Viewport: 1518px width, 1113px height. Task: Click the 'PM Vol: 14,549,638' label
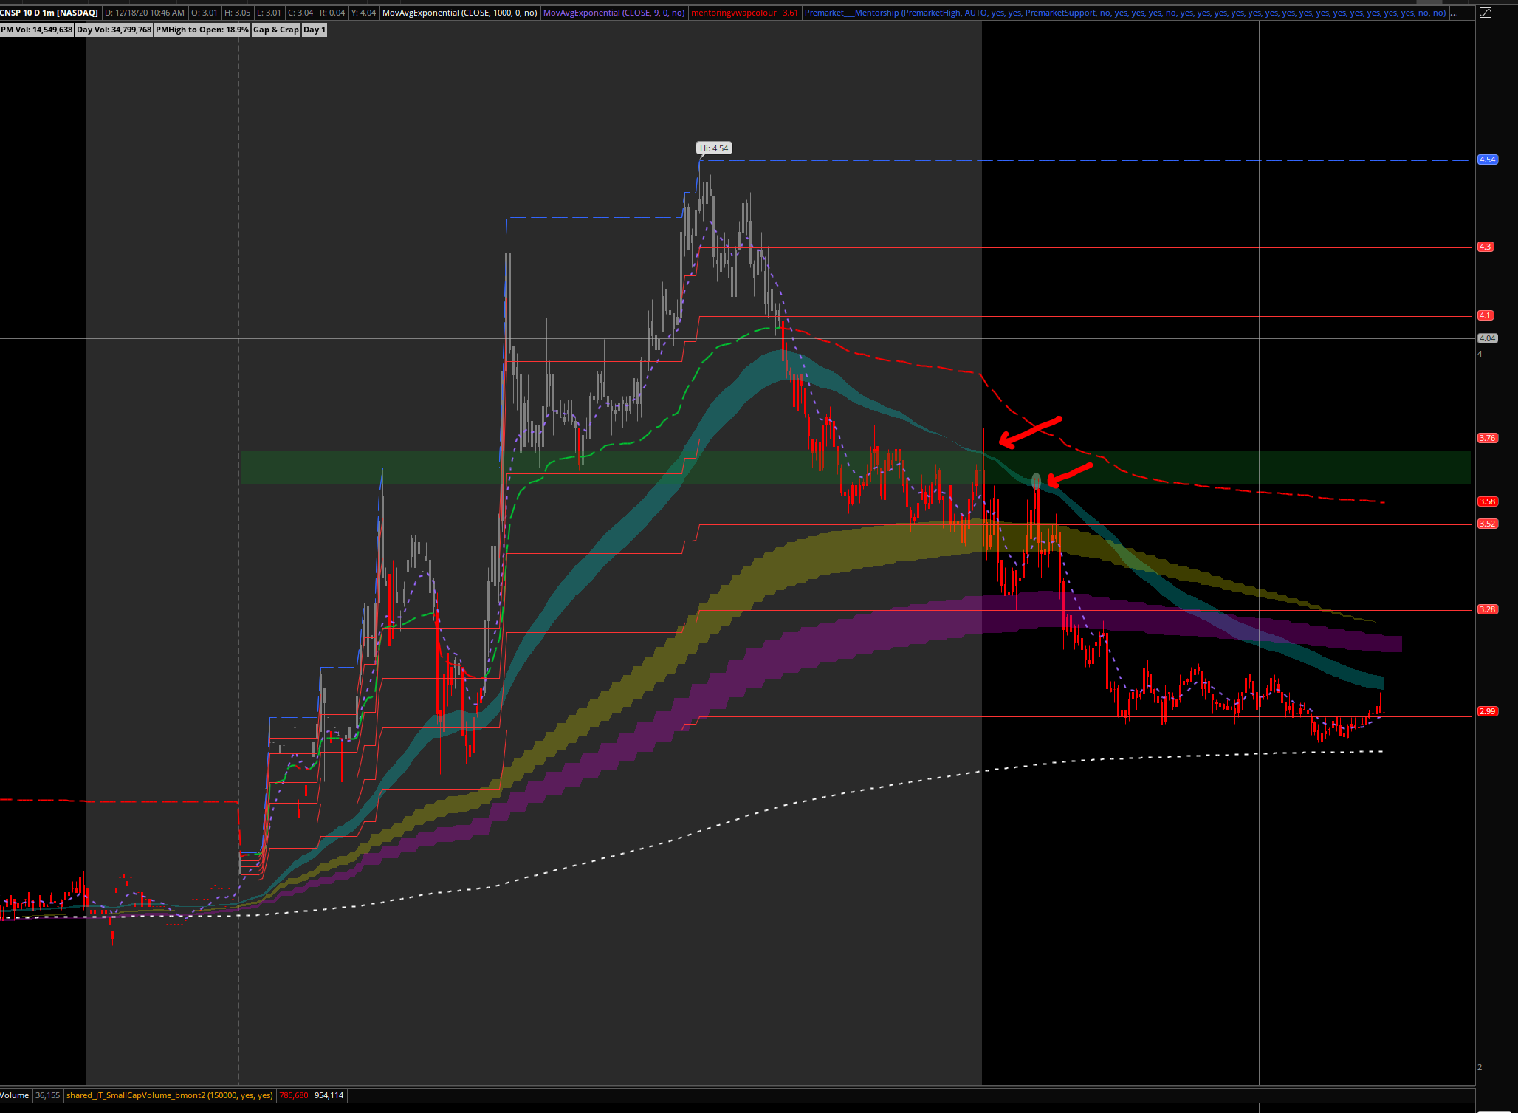[37, 30]
